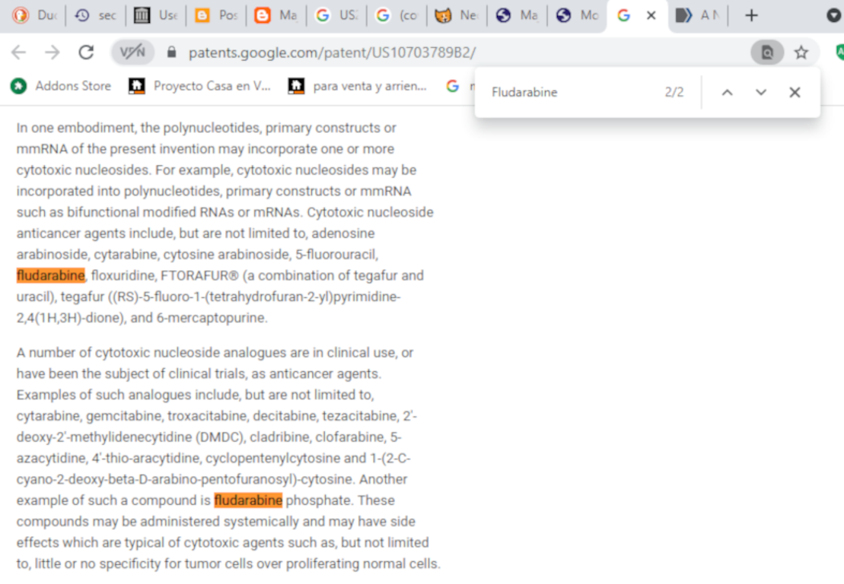Open a new tab with the plus icon
Image resolution: width=844 pixels, height=584 pixels.
[x=751, y=15]
